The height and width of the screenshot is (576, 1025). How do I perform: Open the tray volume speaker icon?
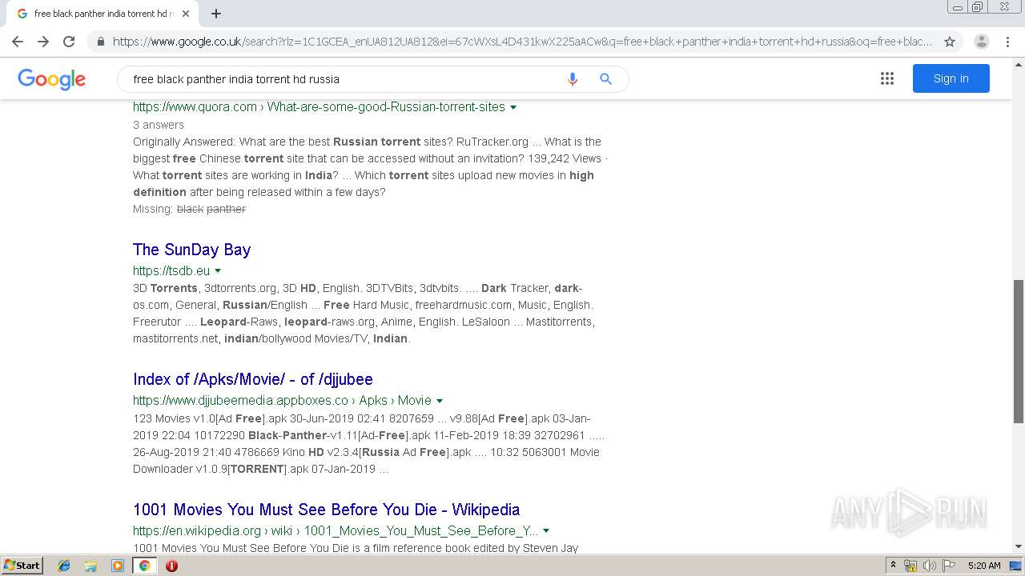pyautogui.click(x=929, y=566)
